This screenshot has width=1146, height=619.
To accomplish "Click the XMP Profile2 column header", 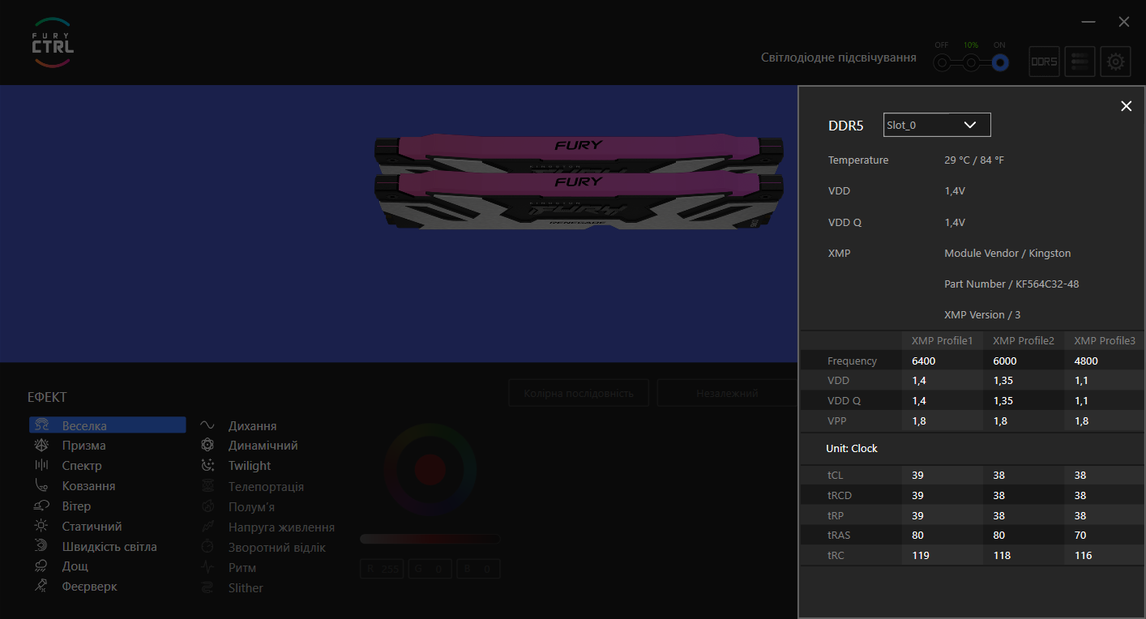I will pyautogui.click(x=1024, y=340).
